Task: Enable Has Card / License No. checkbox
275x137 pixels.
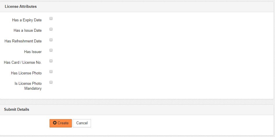Action: [51, 61]
